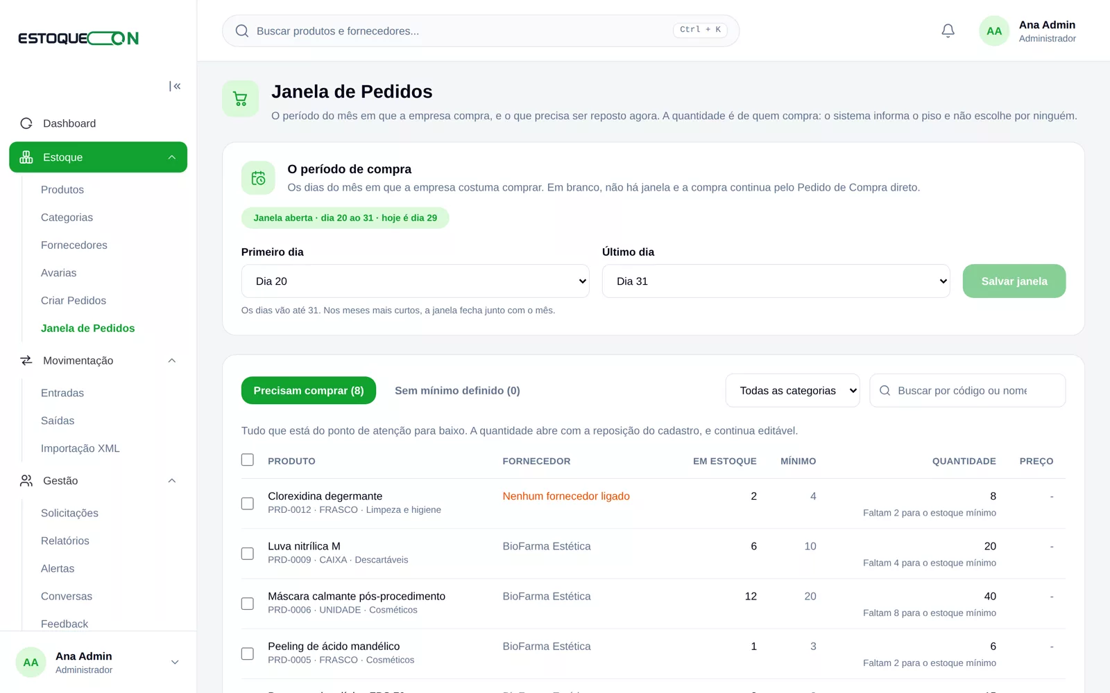
Task: Open Criar Pedidos menu item
Action: pyautogui.click(x=74, y=301)
